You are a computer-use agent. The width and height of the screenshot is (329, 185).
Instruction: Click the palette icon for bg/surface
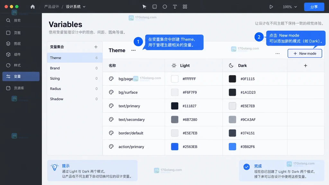[x=111, y=92]
